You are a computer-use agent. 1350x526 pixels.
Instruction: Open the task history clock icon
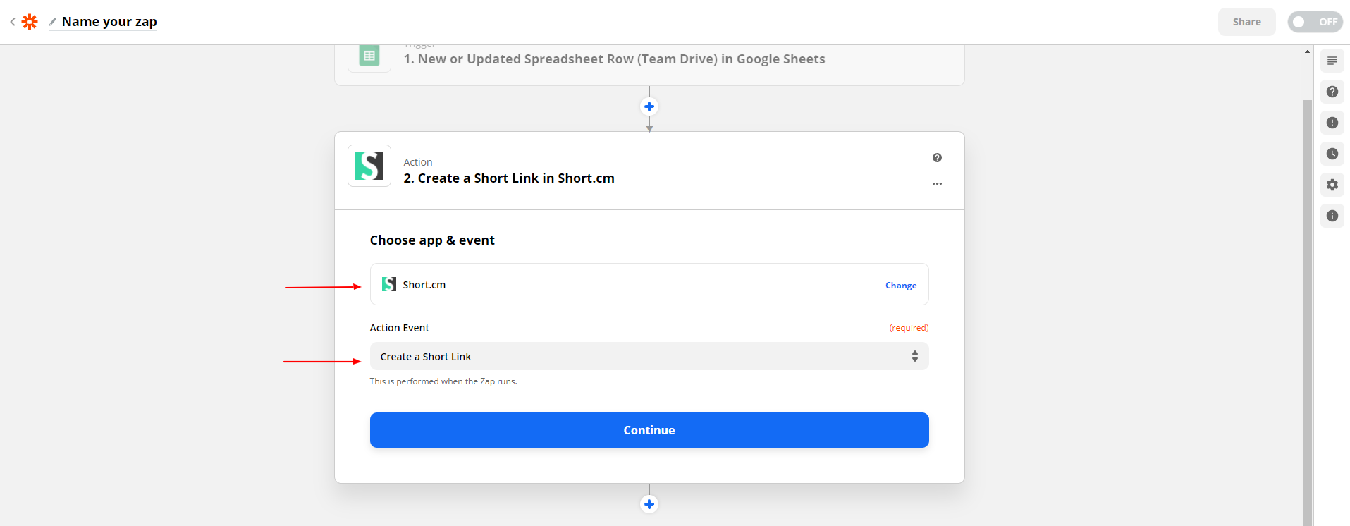(1332, 154)
